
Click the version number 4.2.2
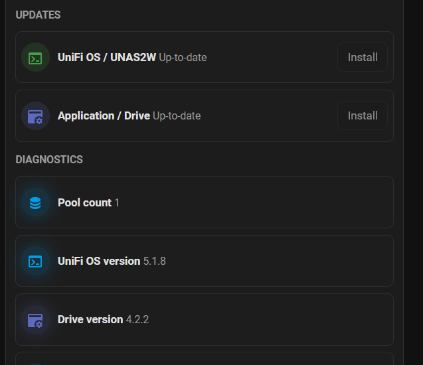tap(137, 320)
